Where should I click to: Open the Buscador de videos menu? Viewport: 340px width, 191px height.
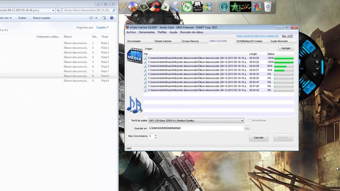pyautogui.click(x=192, y=32)
